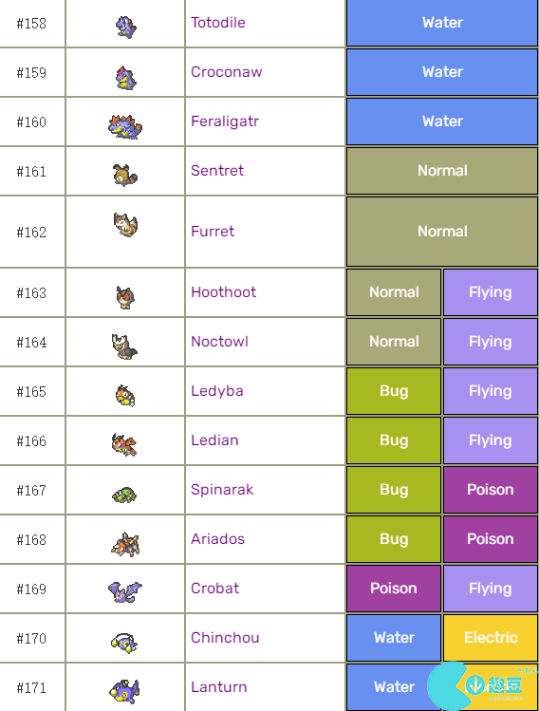Click Crobat's Poison type cell

(394, 589)
